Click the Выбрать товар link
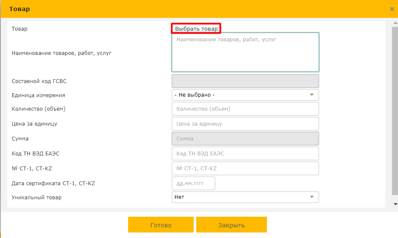Screen dimensions: 398x238 pyautogui.click(x=196, y=29)
